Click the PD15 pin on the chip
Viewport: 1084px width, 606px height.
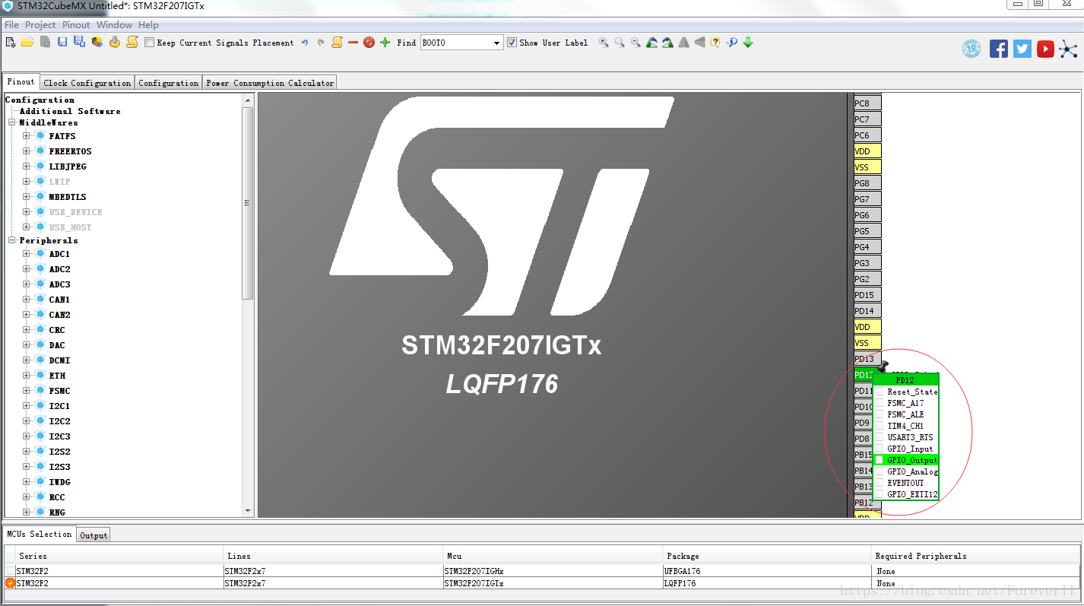point(867,295)
